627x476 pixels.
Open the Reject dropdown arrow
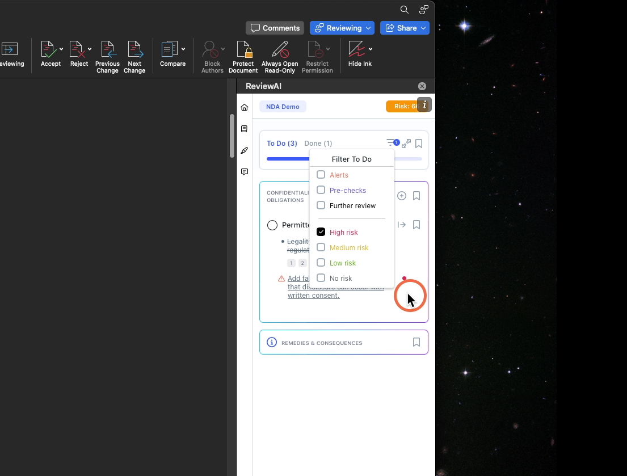(90, 49)
